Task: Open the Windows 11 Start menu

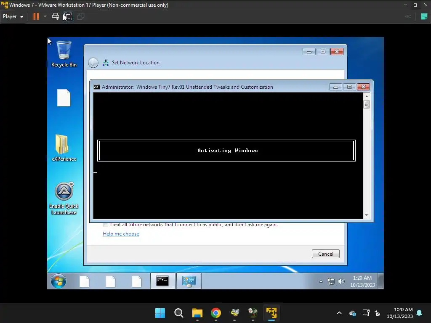Action: click(x=160, y=313)
